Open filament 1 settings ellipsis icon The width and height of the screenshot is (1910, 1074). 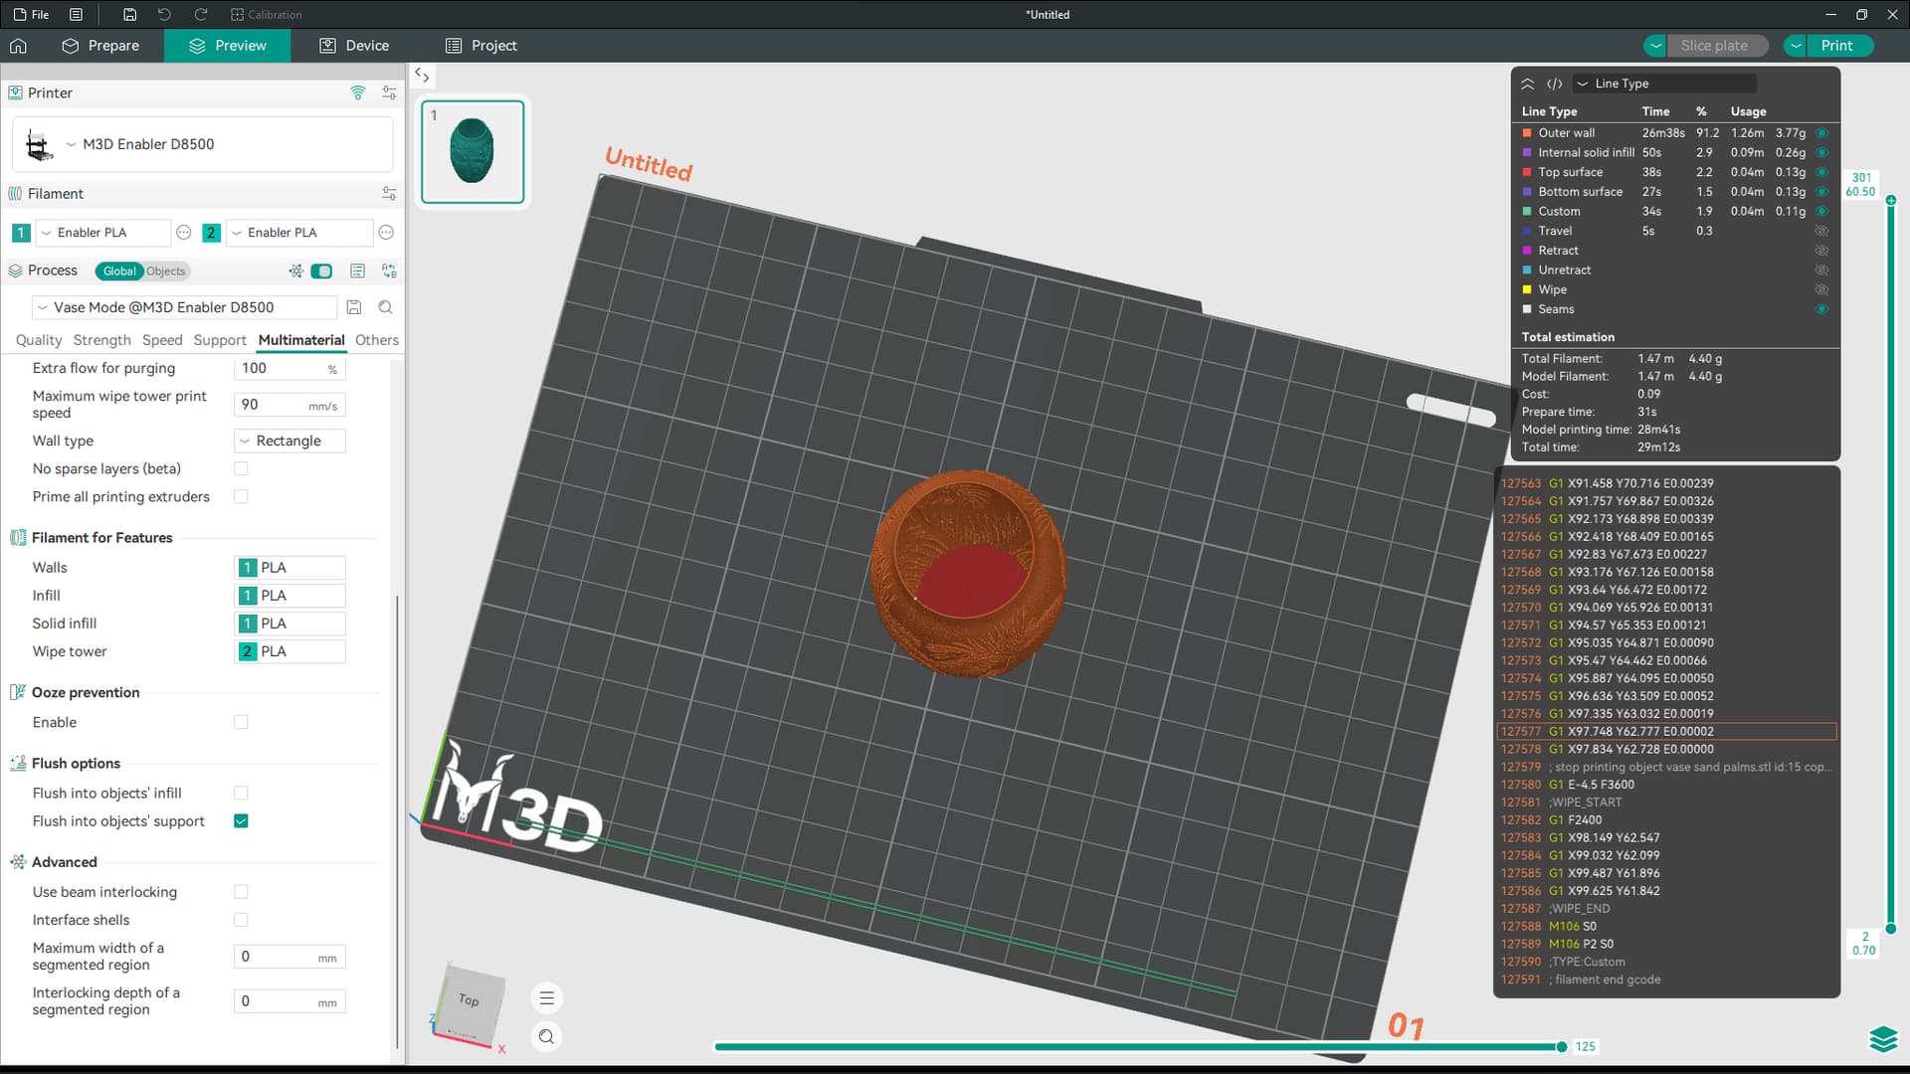(x=183, y=233)
